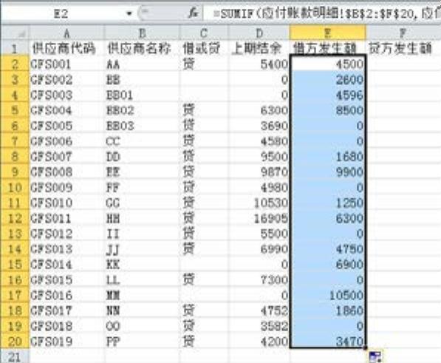Select column A header

click(66, 33)
